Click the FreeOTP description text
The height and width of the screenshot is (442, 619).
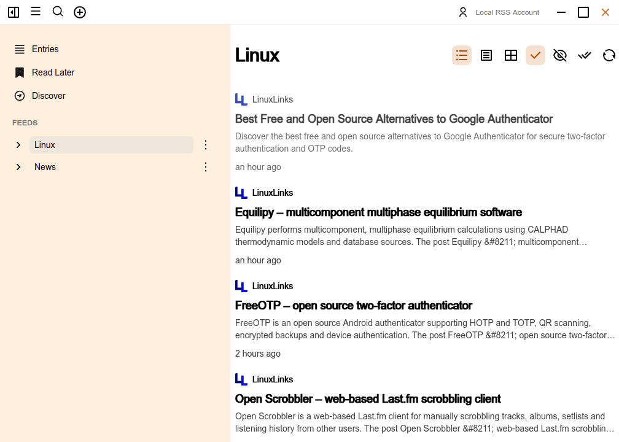point(425,329)
